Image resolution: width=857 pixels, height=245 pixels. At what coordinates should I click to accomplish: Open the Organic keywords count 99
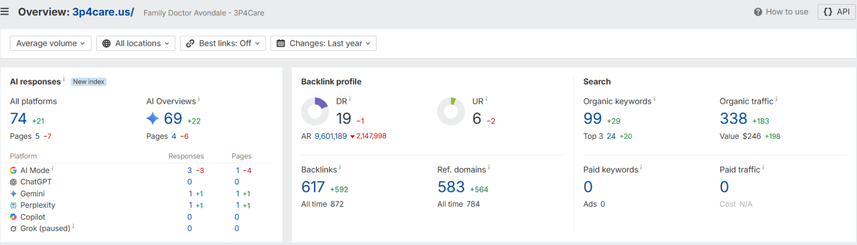click(x=592, y=119)
